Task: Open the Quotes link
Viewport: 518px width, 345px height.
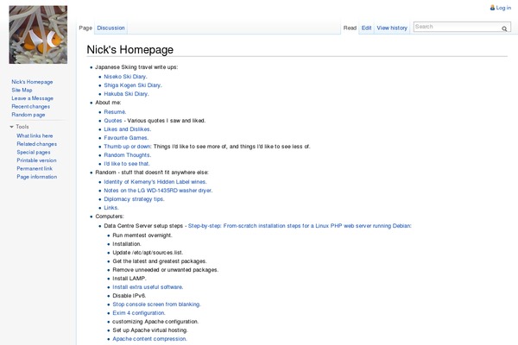Action: point(113,121)
